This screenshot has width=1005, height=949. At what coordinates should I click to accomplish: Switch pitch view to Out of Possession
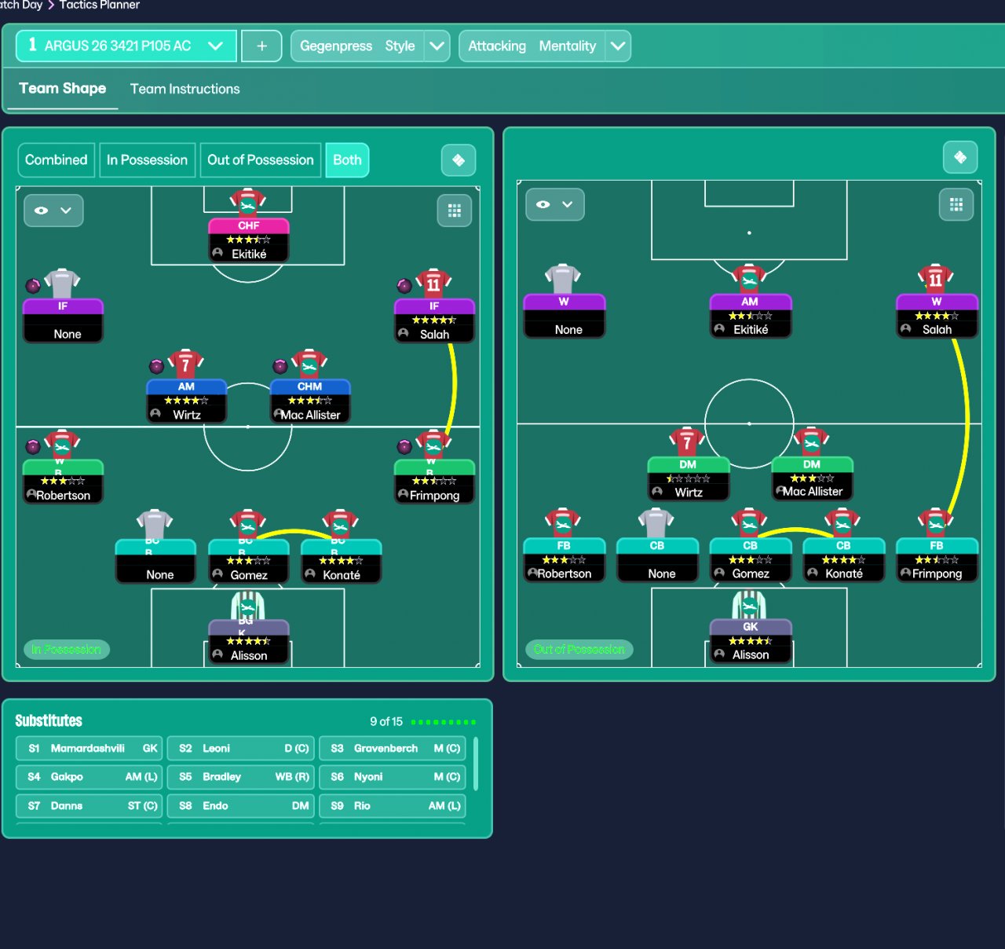(260, 160)
